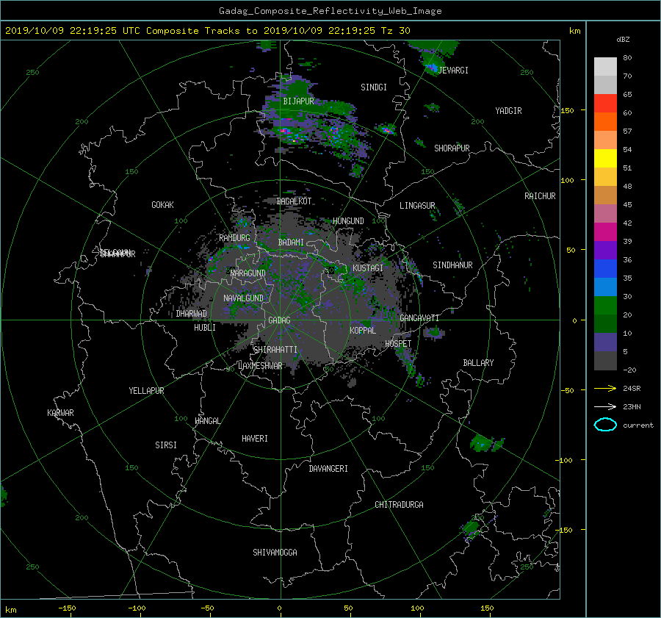Click the SINDGI city label
The image size is (661, 618).
[x=374, y=87]
